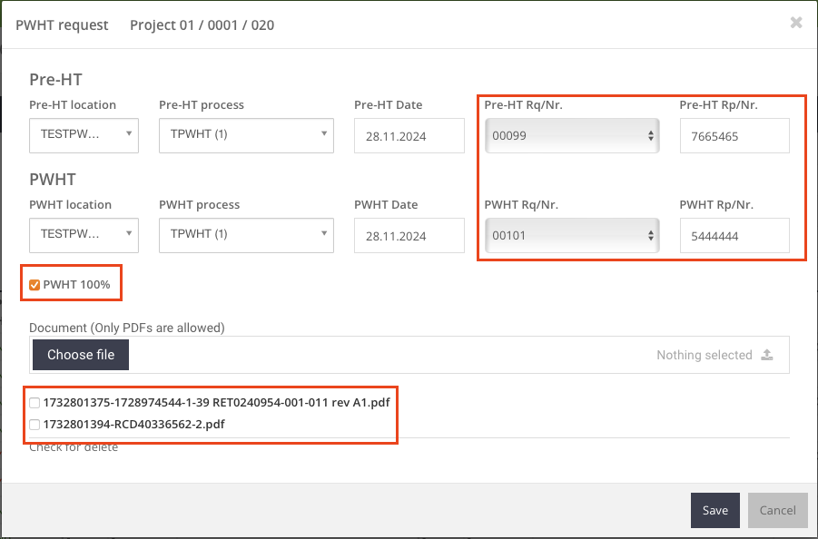Focus the PWHT Rp/Nr. input
Viewport: 818px width, 539px height.
click(734, 236)
